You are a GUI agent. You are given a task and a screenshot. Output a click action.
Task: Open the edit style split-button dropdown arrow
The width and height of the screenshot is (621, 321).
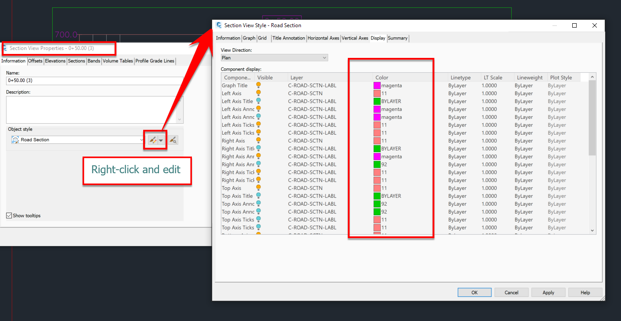click(x=161, y=139)
